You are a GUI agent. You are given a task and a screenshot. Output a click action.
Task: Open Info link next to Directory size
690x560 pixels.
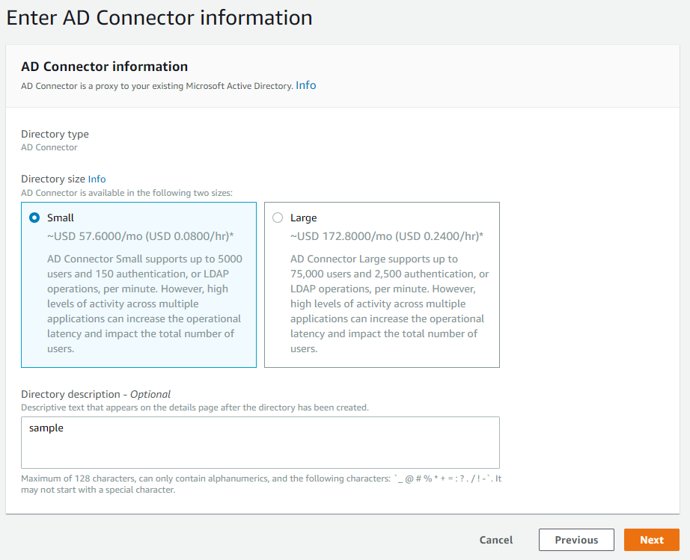(x=97, y=179)
